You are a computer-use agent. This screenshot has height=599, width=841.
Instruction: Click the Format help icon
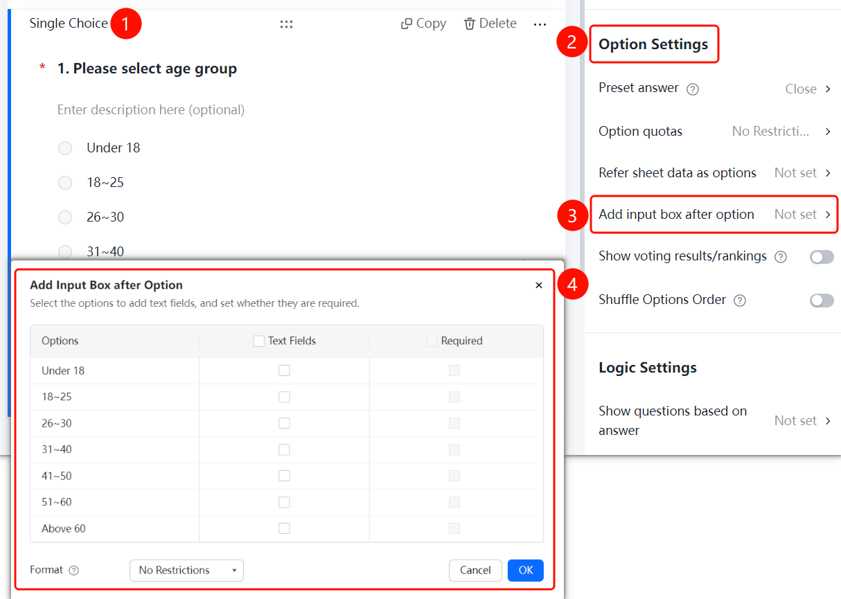pos(74,571)
